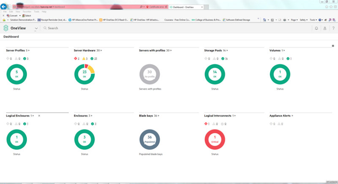Viewport: 338px width, 184px height.
Task: Open the Storage Pools panel link
Action: point(215,50)
